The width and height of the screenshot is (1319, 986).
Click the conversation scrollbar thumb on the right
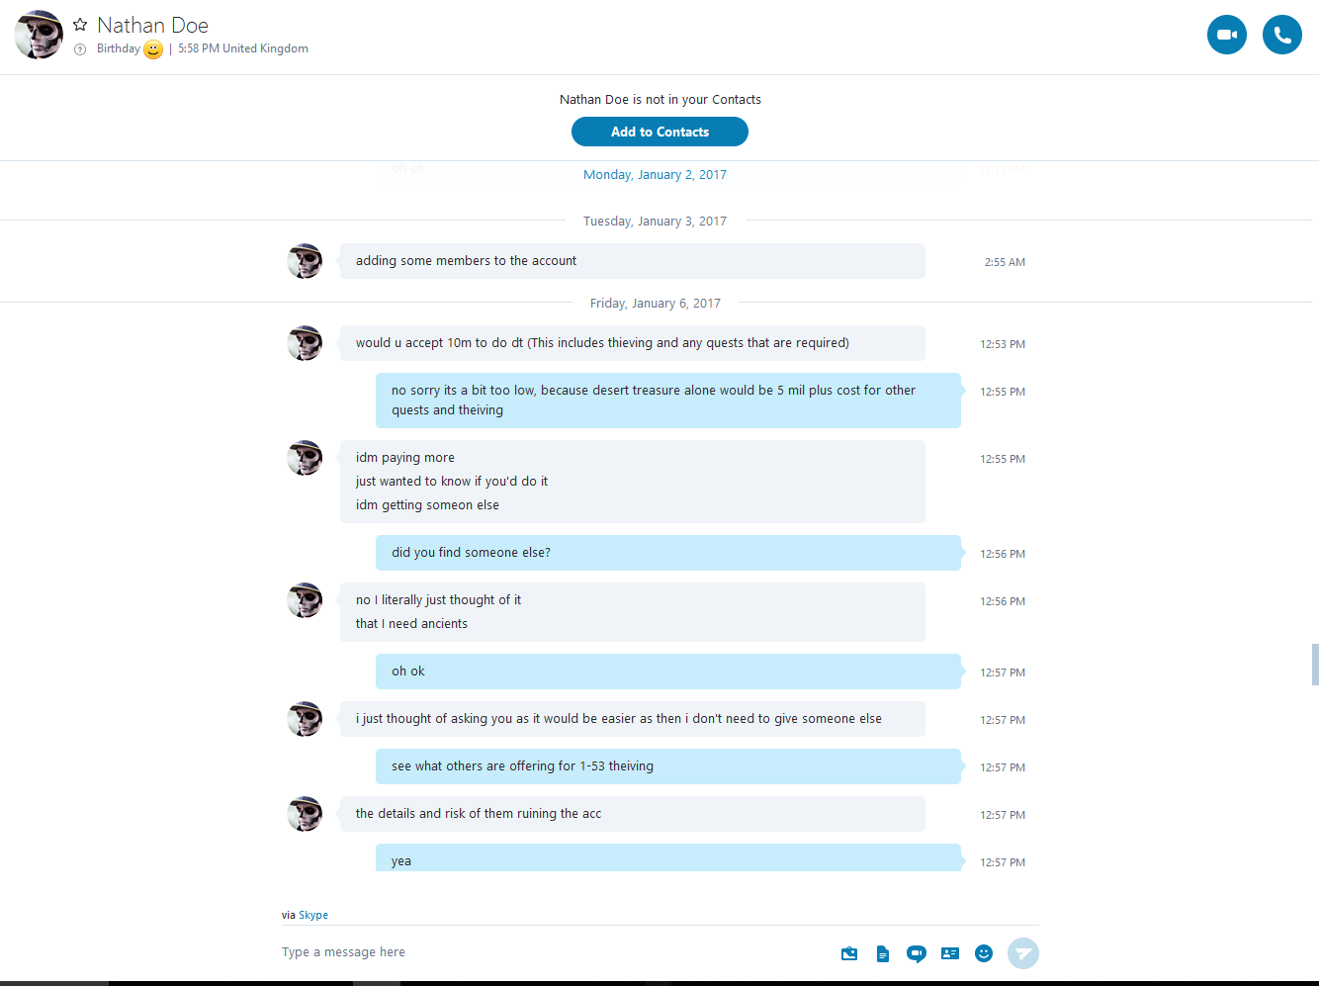coord(1315,665)
